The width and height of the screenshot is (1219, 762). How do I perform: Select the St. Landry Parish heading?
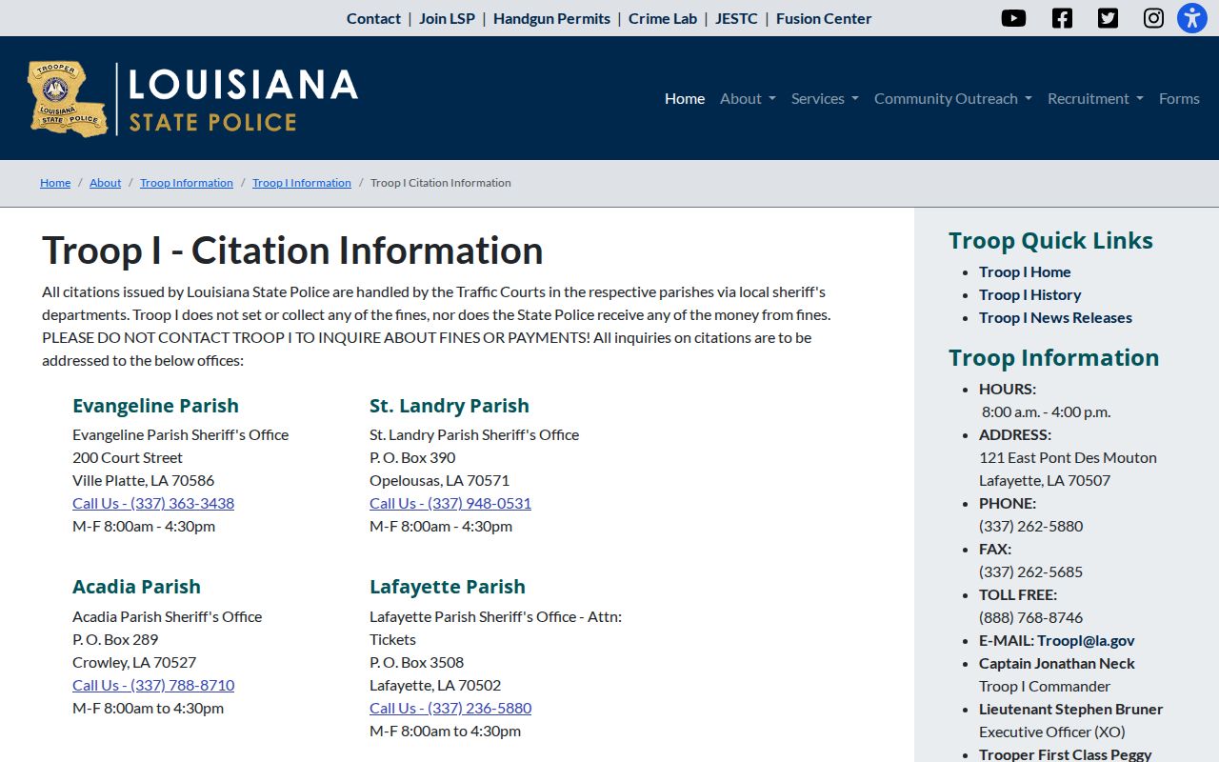click(x=450, y=406)
